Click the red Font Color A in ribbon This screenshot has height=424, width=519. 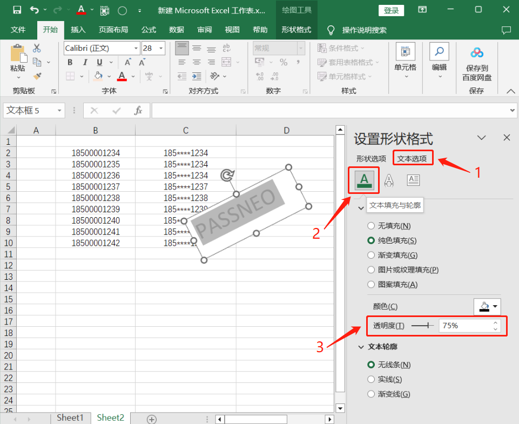click(122, 76)
